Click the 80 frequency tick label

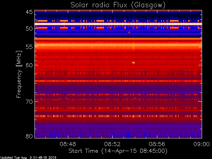coord(29,136)
